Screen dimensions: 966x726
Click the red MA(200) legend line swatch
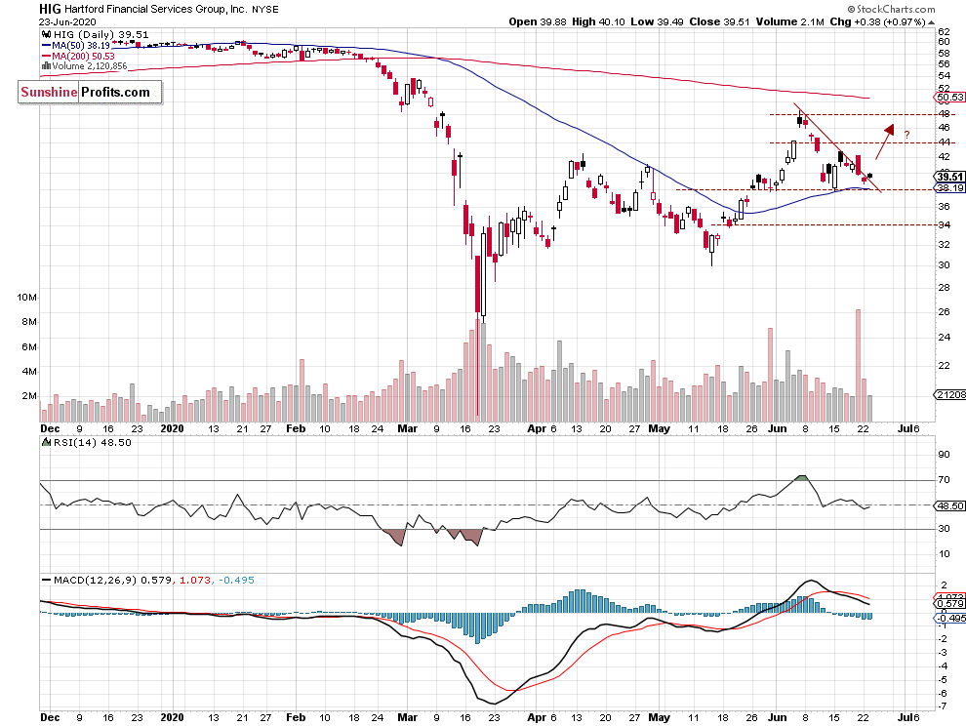tap(46, 56)
